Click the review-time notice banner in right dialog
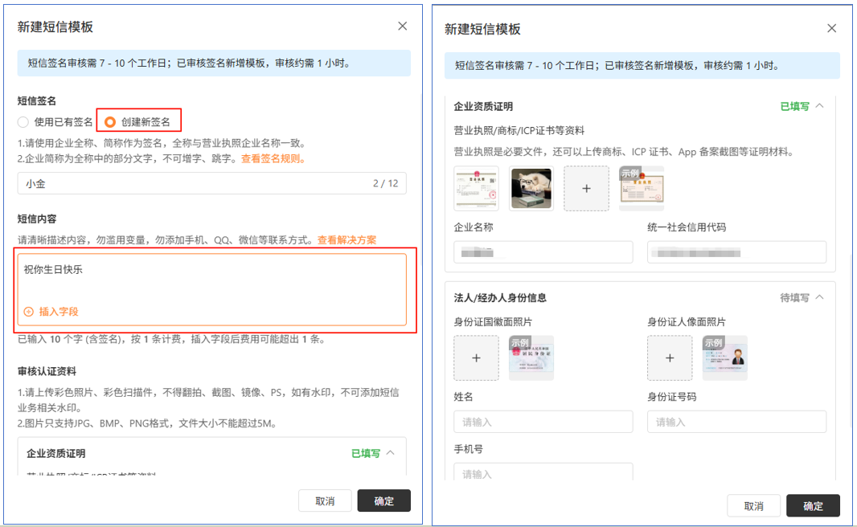The image size is (857, 527). (x=642, y=66)
